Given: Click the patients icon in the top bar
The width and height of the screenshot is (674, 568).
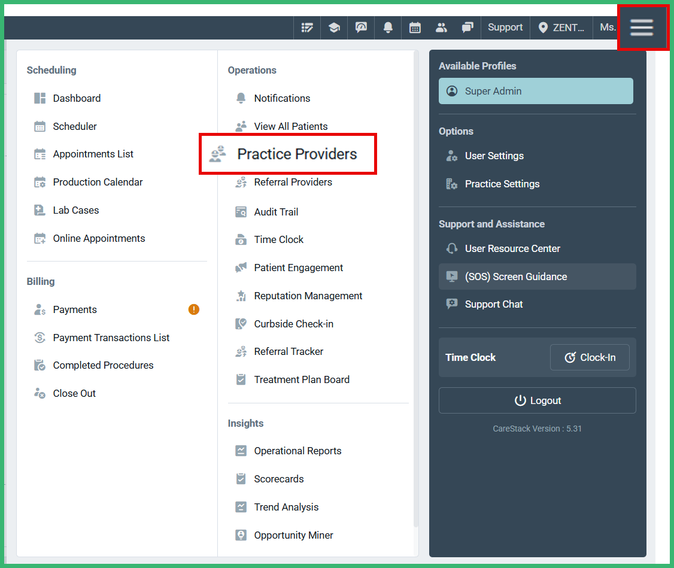Looking at the screenshot, I should tap(441, 27).
